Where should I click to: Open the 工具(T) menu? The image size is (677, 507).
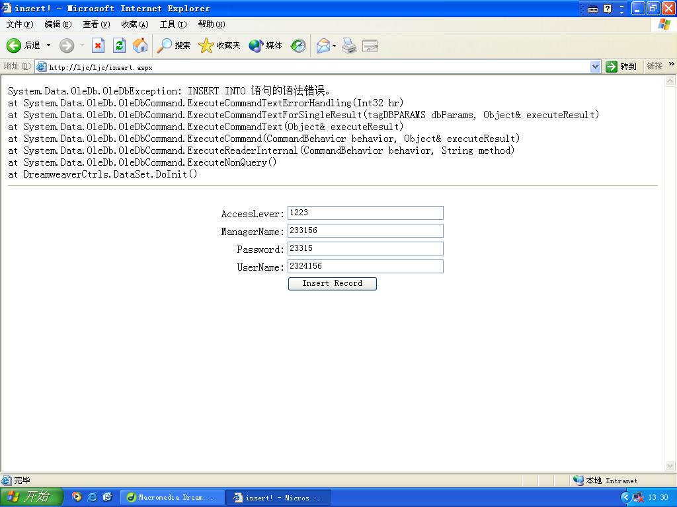point(173,24)
